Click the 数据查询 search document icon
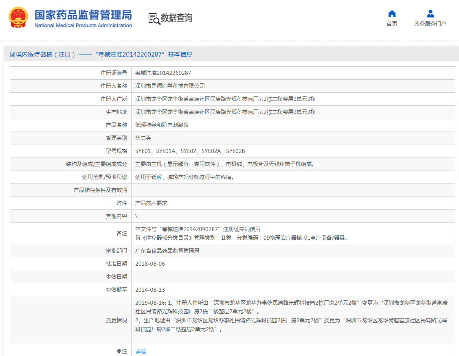The width and height of the screenshot is (459, 356). (x=154, y=18)
